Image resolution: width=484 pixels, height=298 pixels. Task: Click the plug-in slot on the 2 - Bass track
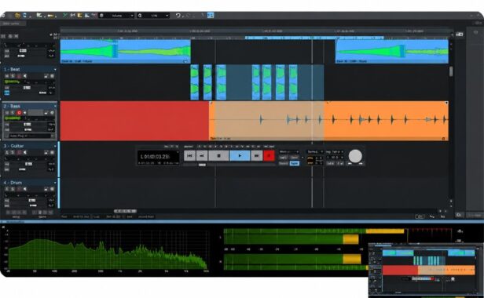[x=29, y=136]
